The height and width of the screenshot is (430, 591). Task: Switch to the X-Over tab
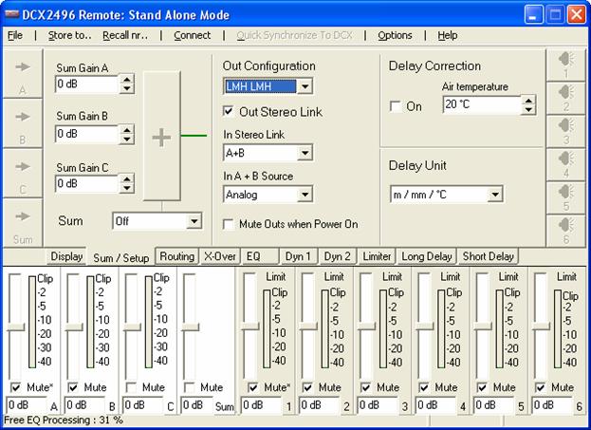click(218, 256)
